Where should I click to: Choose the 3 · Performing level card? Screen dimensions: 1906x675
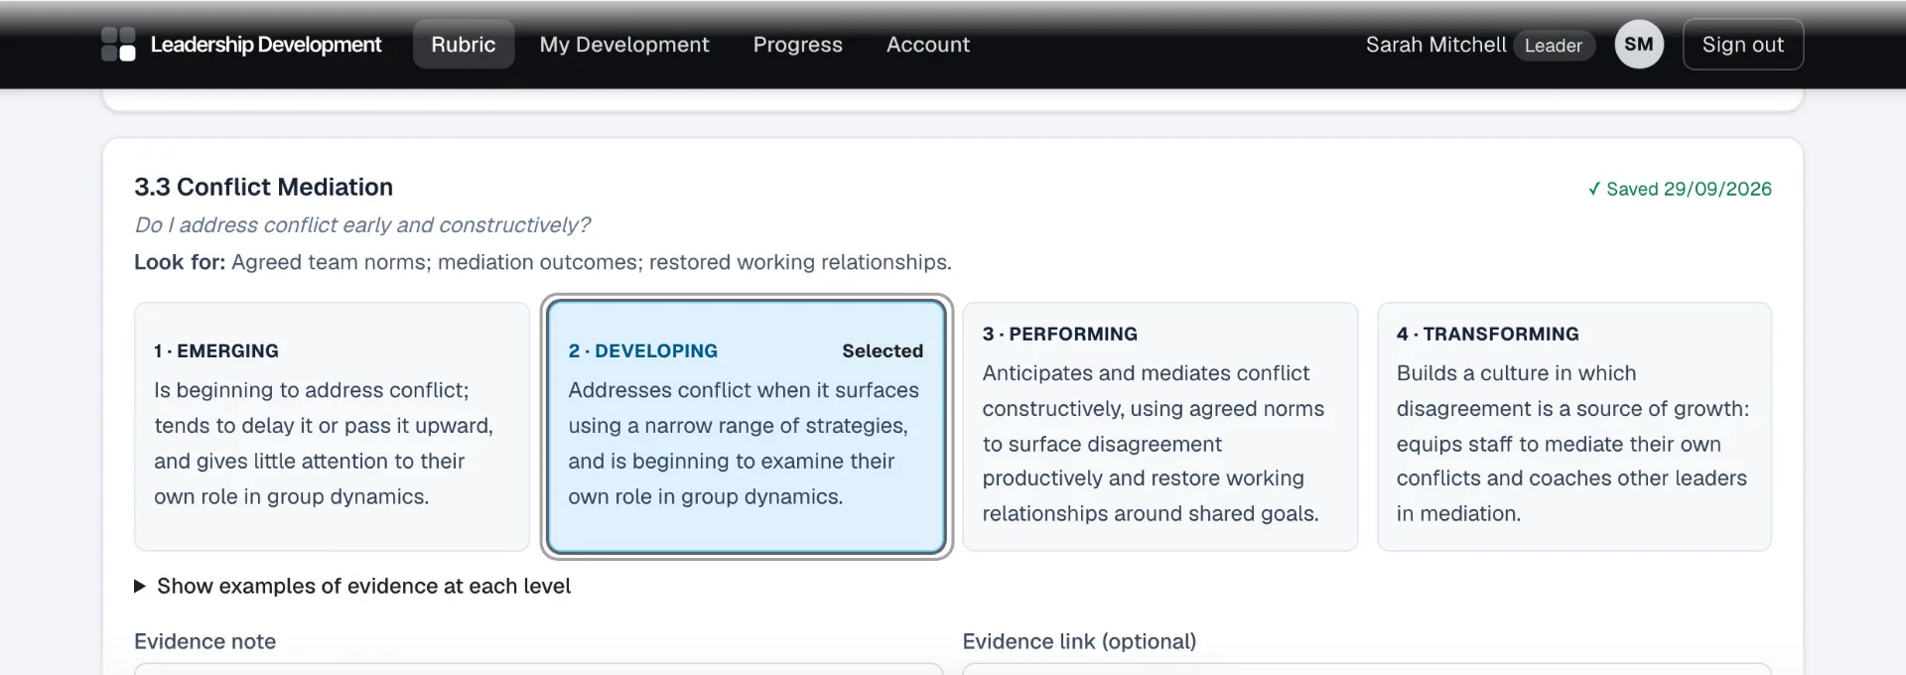[x=1160, y=427]
